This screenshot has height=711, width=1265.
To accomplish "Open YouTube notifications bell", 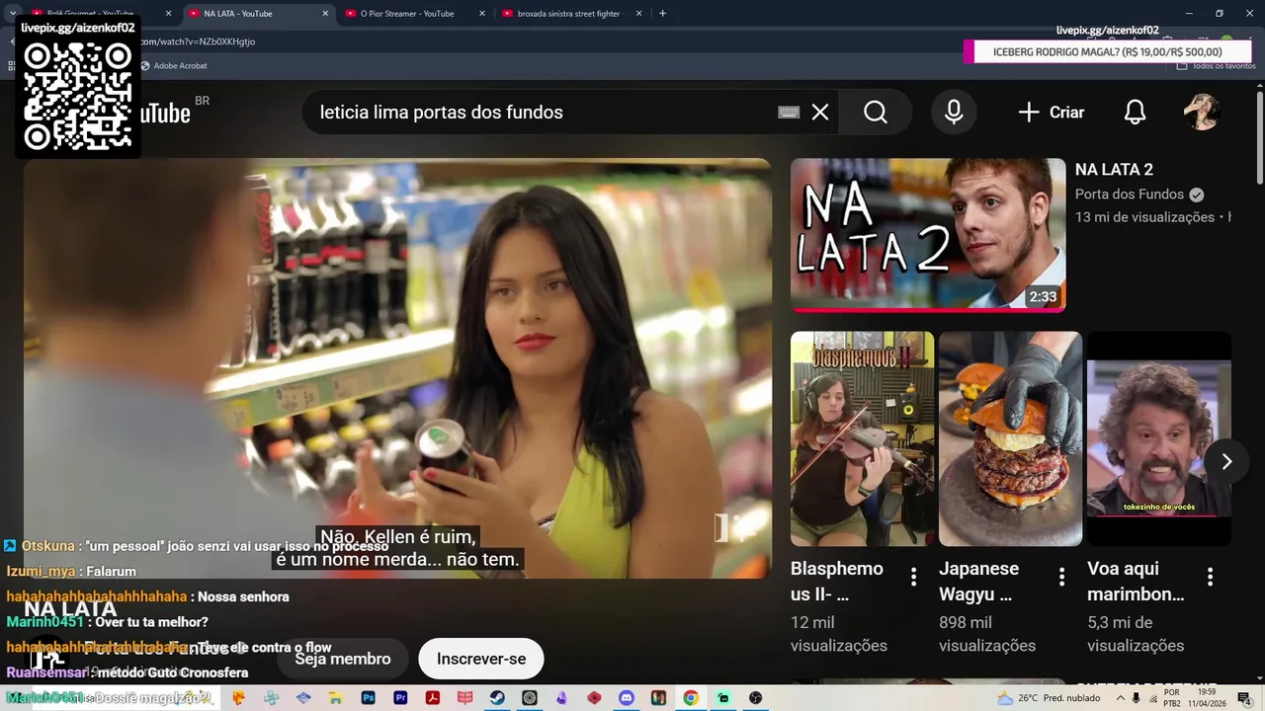I will coord(1135,113).
